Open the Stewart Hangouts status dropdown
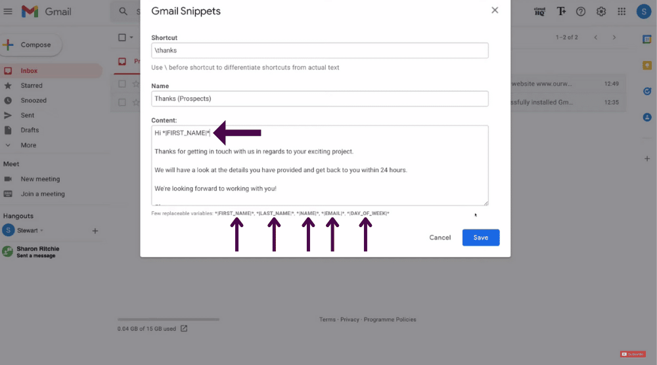The height and width of the screenshot is (365, 657). (x=41, y=230)
